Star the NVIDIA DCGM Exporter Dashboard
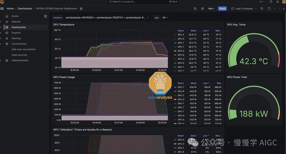The image size is (286, 154). click(x=81, y=8)
